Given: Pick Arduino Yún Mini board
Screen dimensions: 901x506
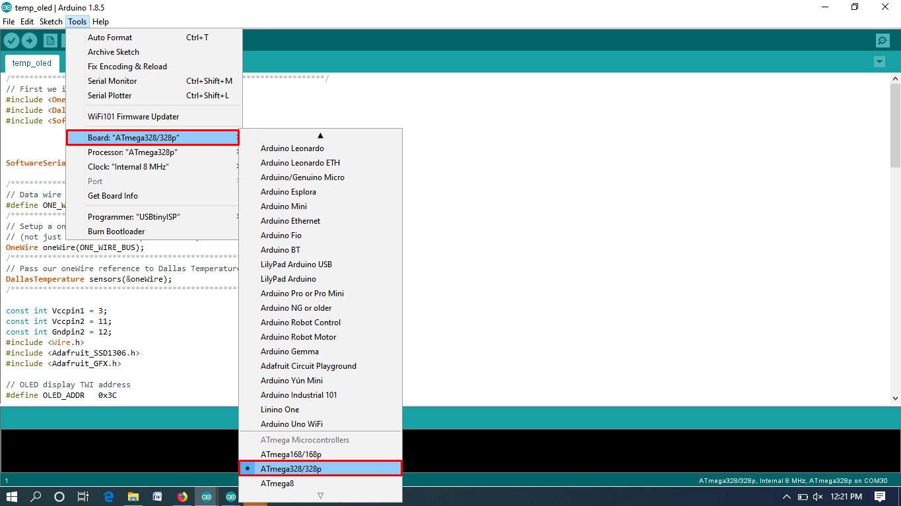Looking at the screenshot, I should [x=320, y=381].
